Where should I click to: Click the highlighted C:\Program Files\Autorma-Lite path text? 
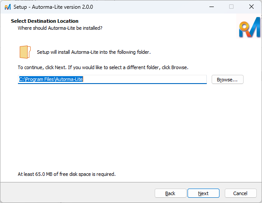click(x=51, y=79)
